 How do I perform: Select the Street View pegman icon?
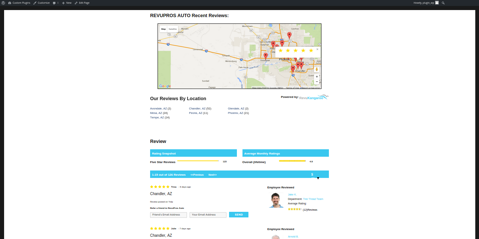317,69
